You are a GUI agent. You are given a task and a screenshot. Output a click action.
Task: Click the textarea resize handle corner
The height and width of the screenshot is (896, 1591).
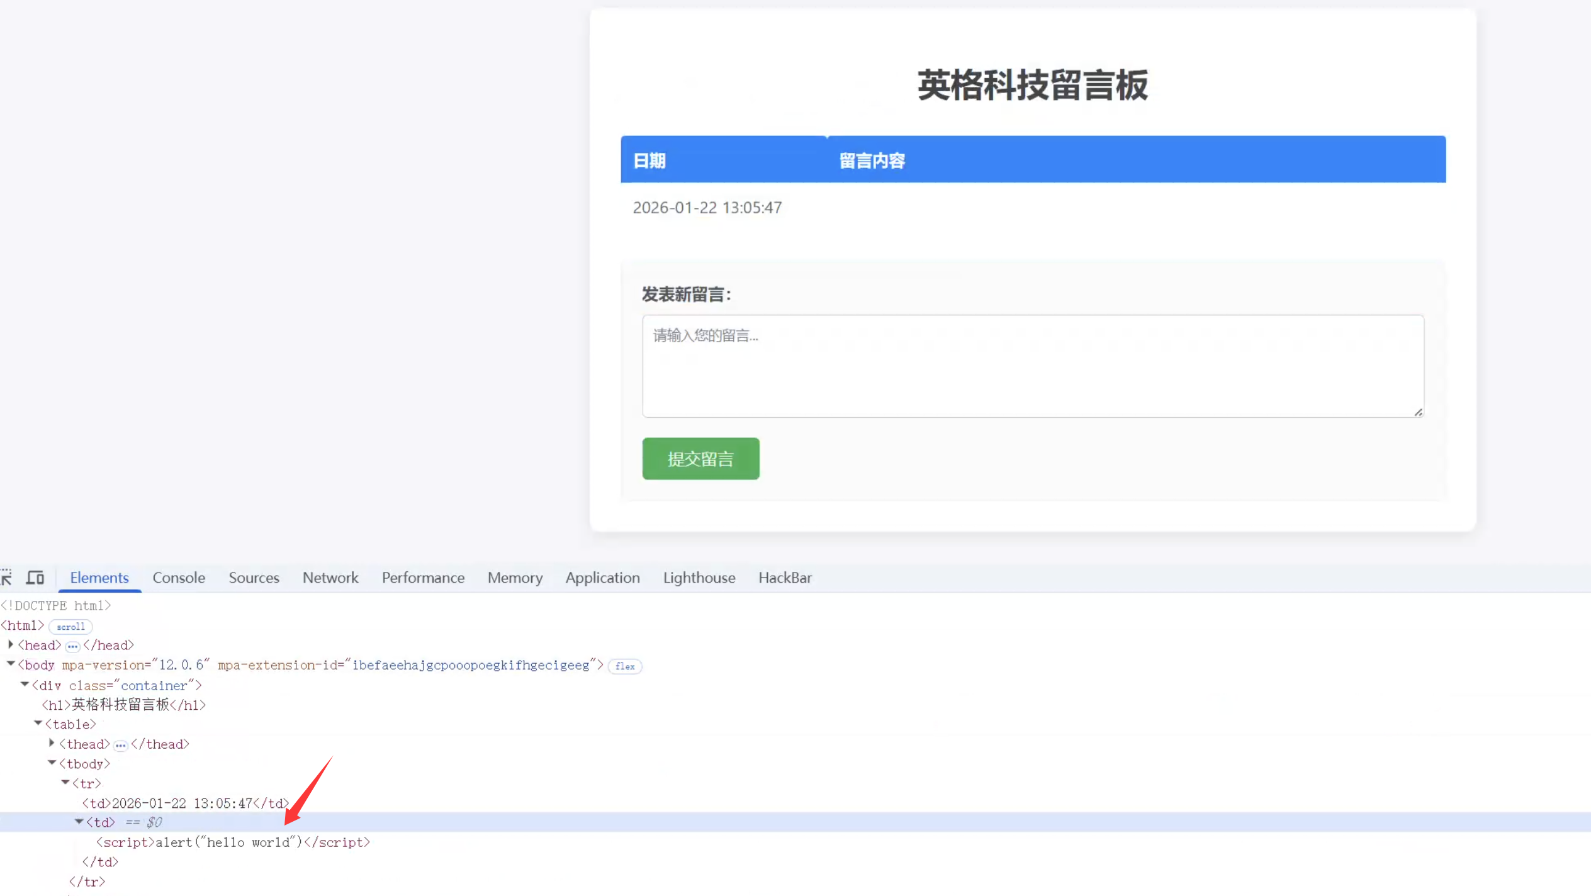[x=1418, y=412]
